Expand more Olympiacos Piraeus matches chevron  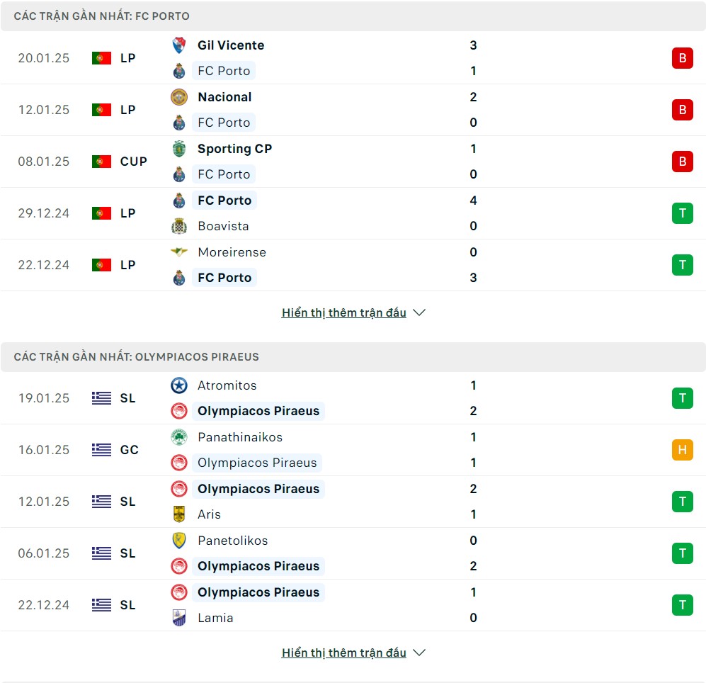(x=419, y=653)
